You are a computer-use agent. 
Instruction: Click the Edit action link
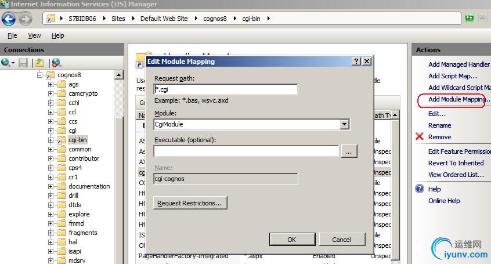[437, 114]
